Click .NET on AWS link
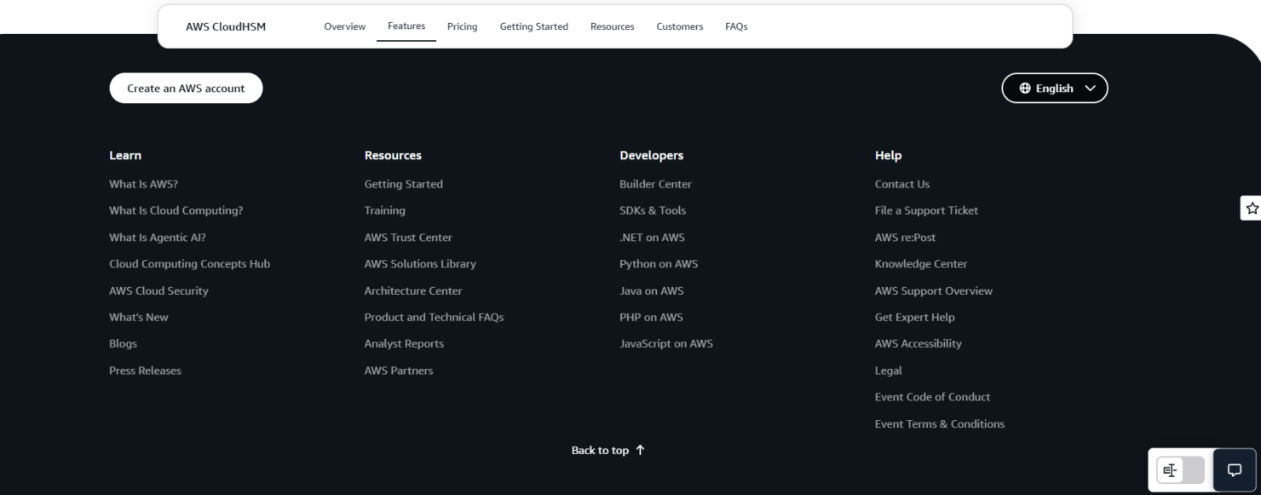The width and height of the screenshot is (1261, 495). pos(653,238)
